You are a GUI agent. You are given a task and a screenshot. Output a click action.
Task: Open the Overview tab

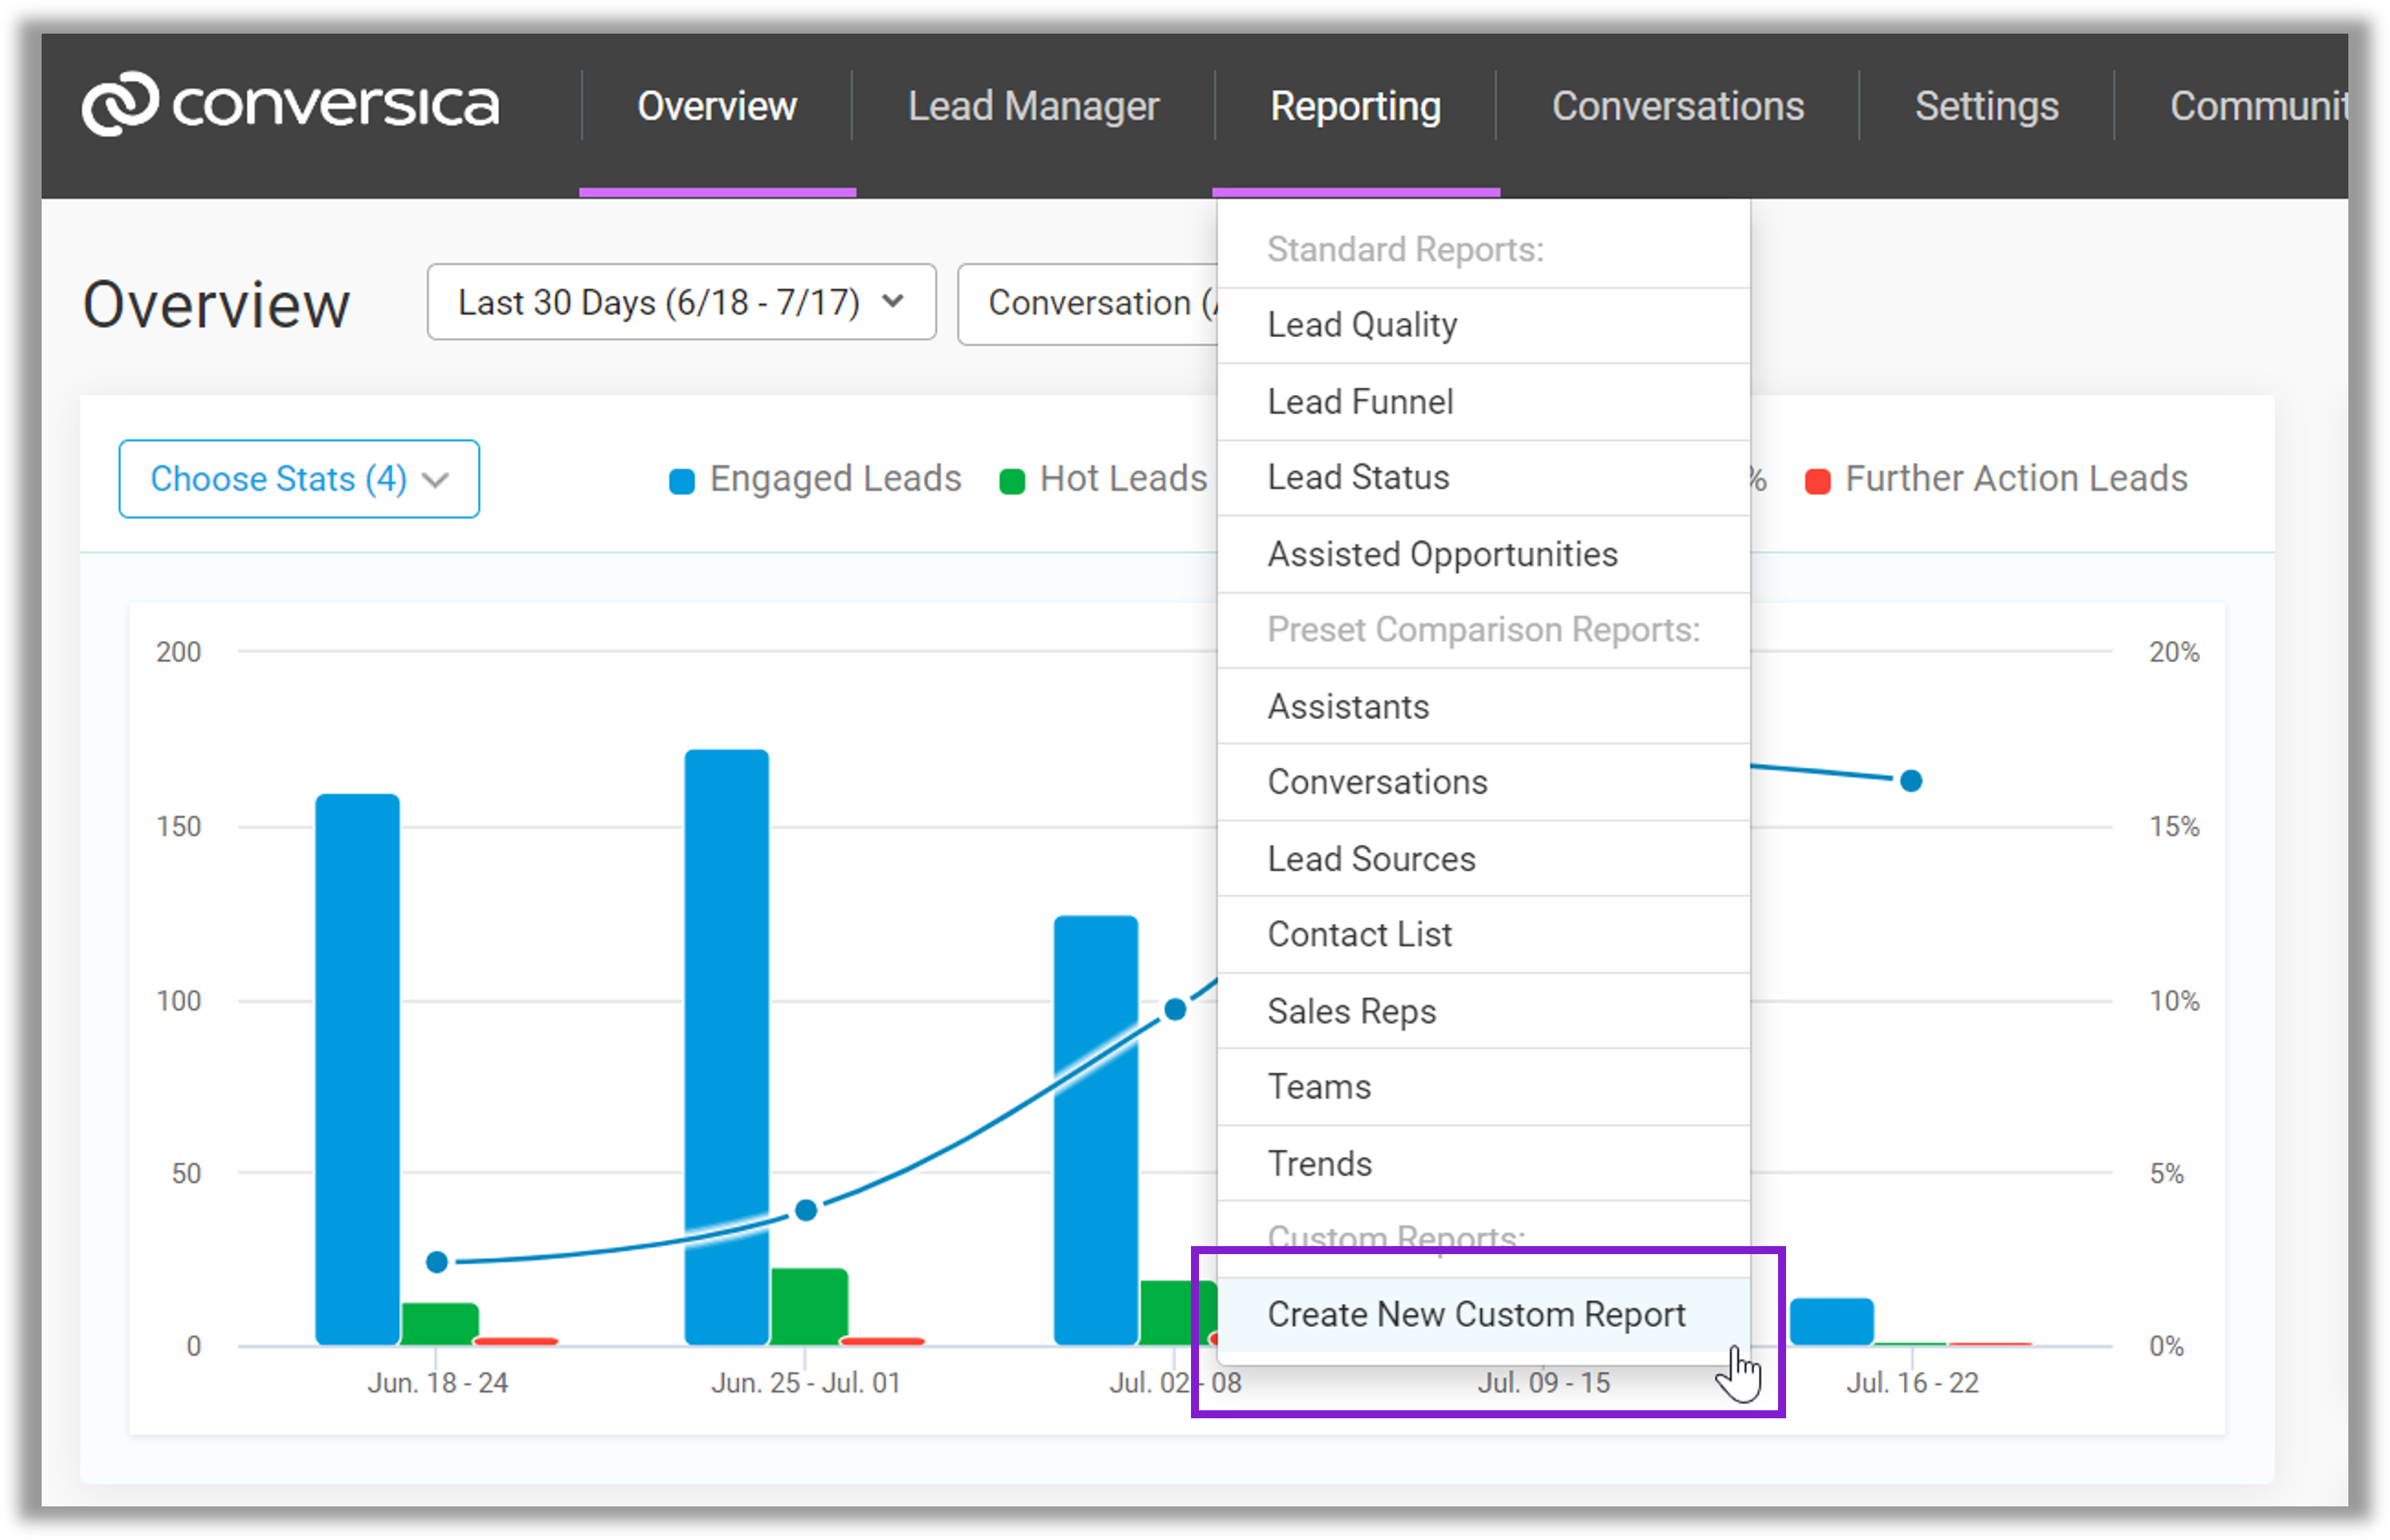(717, 106)
